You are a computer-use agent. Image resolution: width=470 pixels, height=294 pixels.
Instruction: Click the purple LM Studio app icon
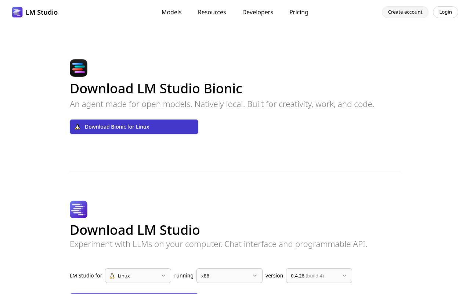(79, 209)
